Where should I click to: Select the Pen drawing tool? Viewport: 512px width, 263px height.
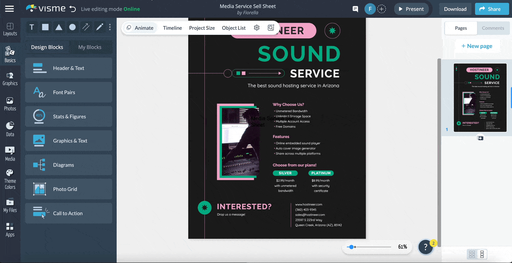tap(99, 27)
